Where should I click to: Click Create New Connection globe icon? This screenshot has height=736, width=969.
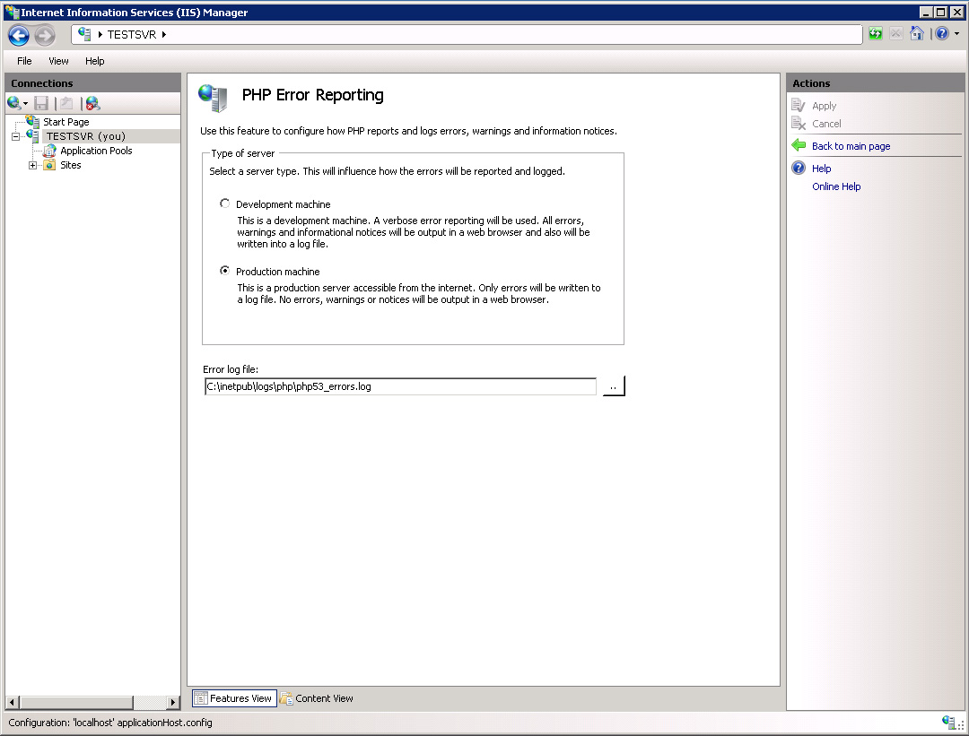pyautogui.click(x=13, y=103)
